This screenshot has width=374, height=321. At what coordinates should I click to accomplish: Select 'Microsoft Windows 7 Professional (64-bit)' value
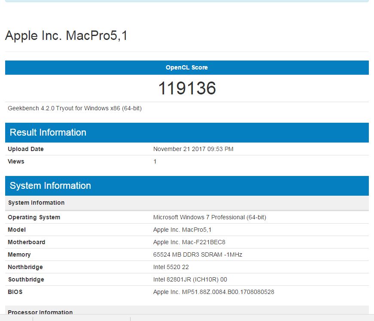click(210, 217)
